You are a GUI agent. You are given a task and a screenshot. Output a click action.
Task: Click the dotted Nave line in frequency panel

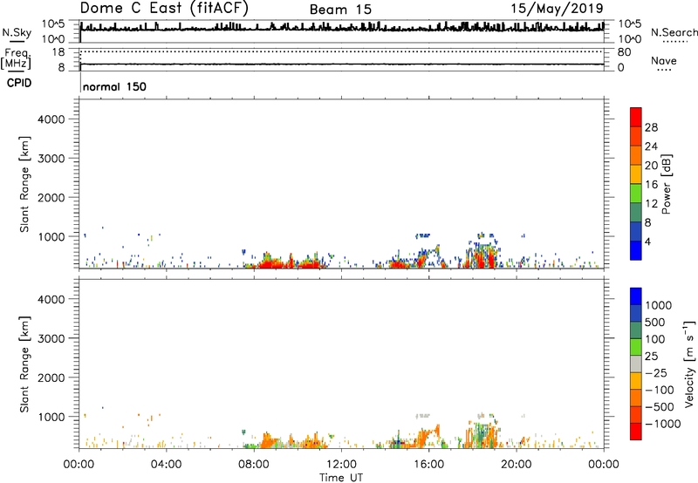coord(342,51)
